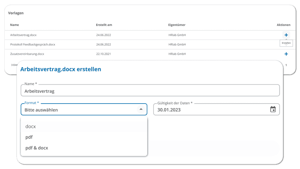This screenshot has width=300, height=169.
Task: Click page number 1 in pagination
Action: coord(286,65)
